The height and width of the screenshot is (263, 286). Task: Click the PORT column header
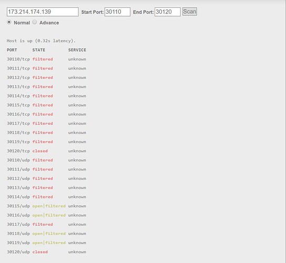click(12, 50)
